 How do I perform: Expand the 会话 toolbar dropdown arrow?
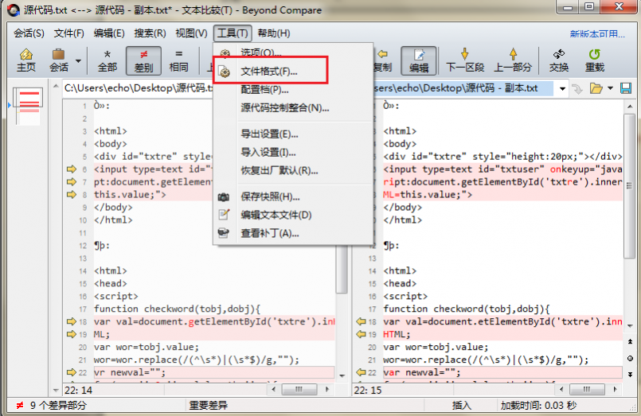78,60
